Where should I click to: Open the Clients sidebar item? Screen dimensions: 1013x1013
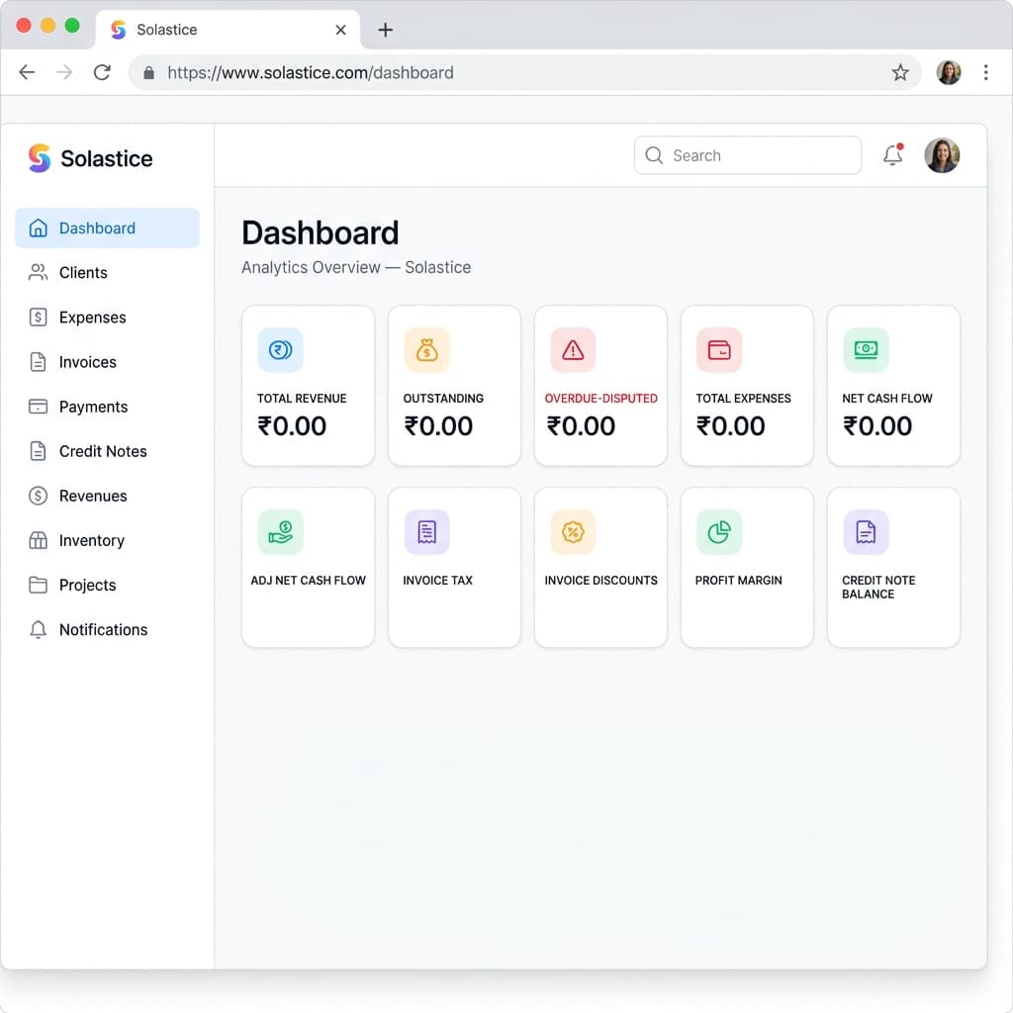click(107, 273)
